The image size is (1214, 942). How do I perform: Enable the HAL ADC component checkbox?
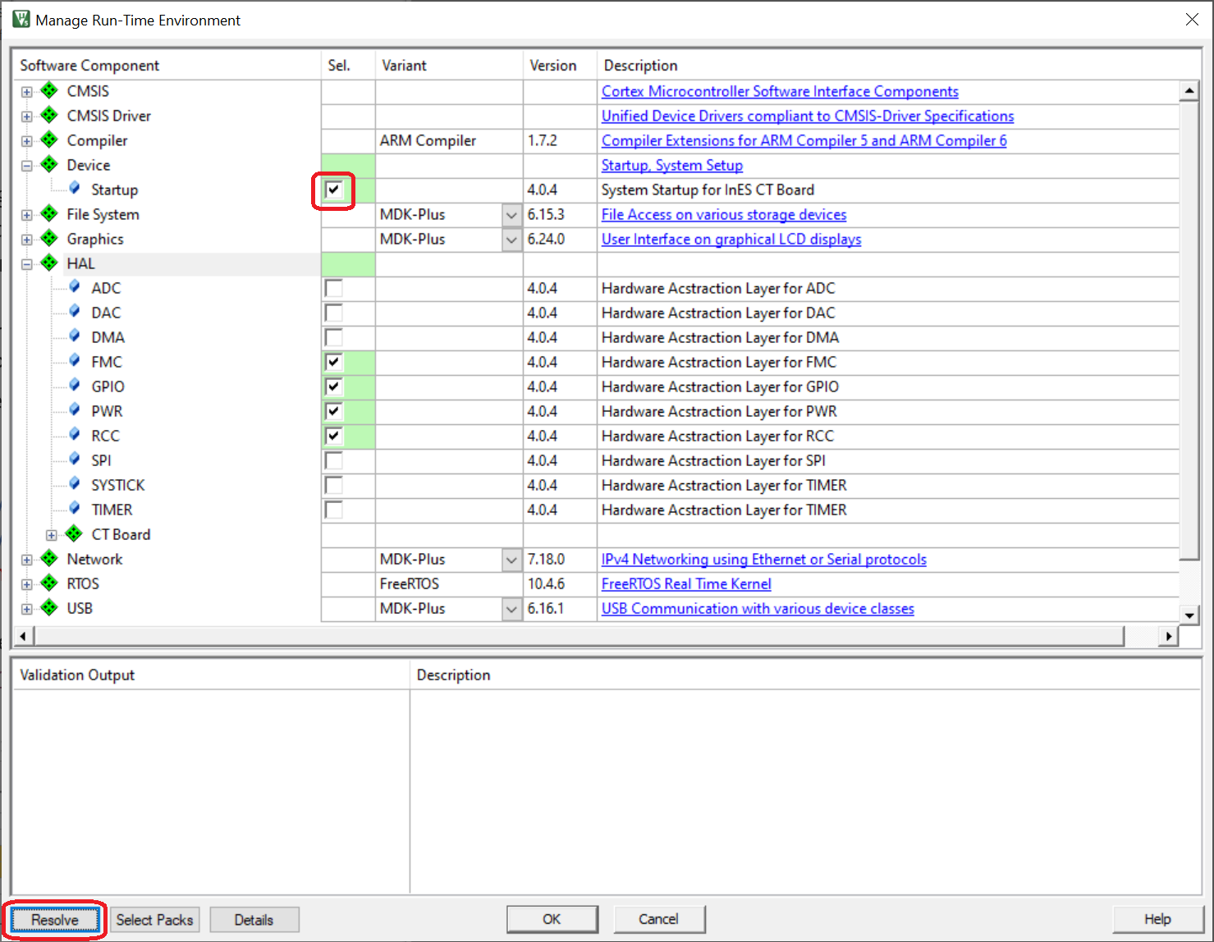334,288
